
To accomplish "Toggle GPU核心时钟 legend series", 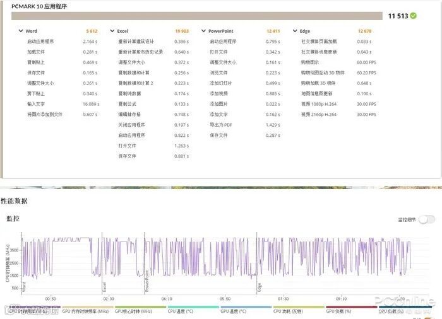I will tap(140, 310).
